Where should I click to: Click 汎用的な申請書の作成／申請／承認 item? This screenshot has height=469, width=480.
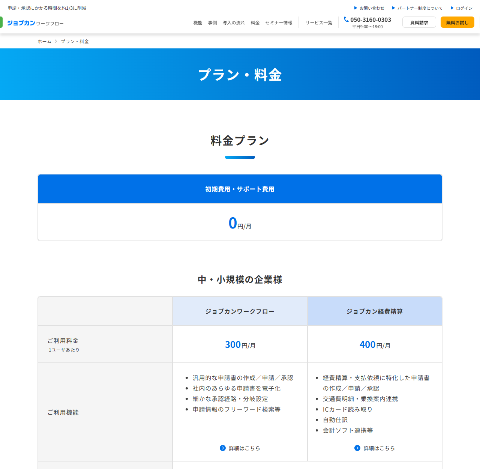click(243, 378)
